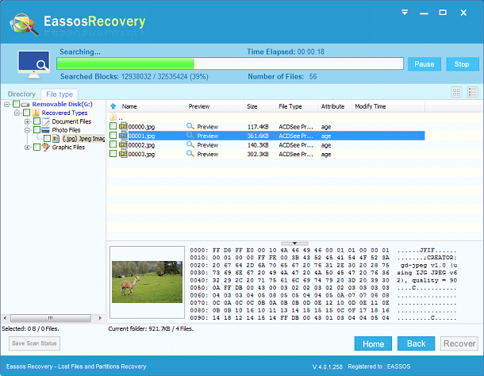
Task: Open the parent folder '..' icon
Action: tap(113, 117)
